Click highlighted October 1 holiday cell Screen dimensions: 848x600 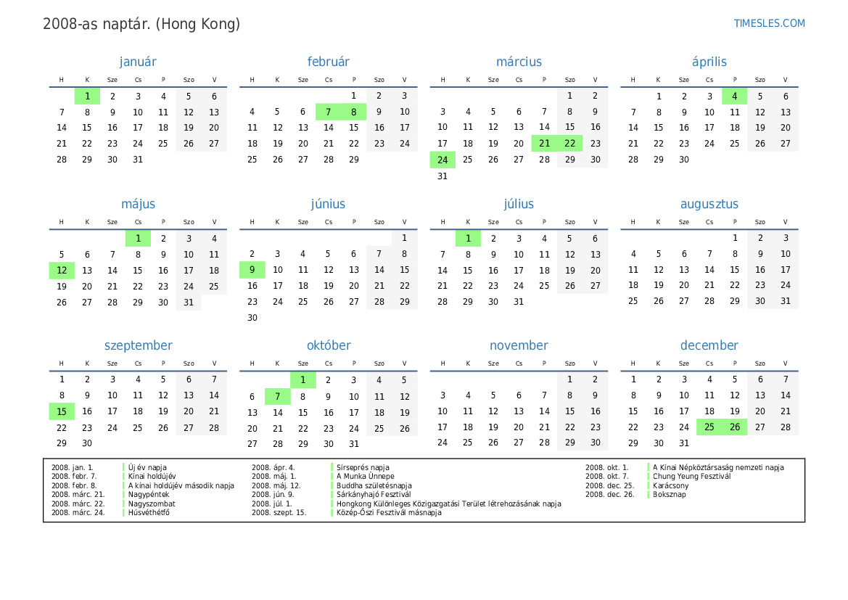click(303, 380)
